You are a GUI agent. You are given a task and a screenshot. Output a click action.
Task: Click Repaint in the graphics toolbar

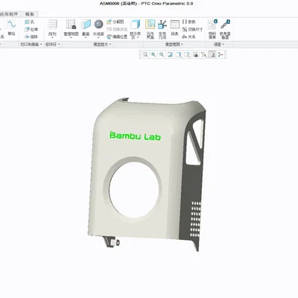pyautogui.click(x=170, y=54)
